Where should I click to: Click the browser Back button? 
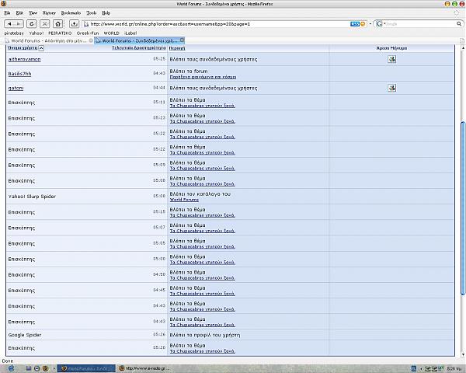(10, 23)
